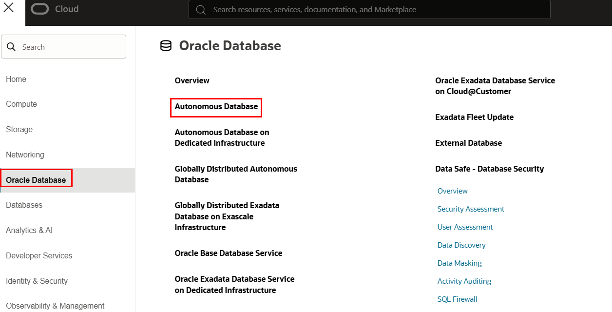Open External Database
Viewport: 612px width, 312px height.
[x=469, y=143]
